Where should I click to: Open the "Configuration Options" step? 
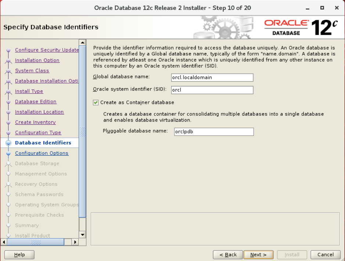[x=42, y=153]
